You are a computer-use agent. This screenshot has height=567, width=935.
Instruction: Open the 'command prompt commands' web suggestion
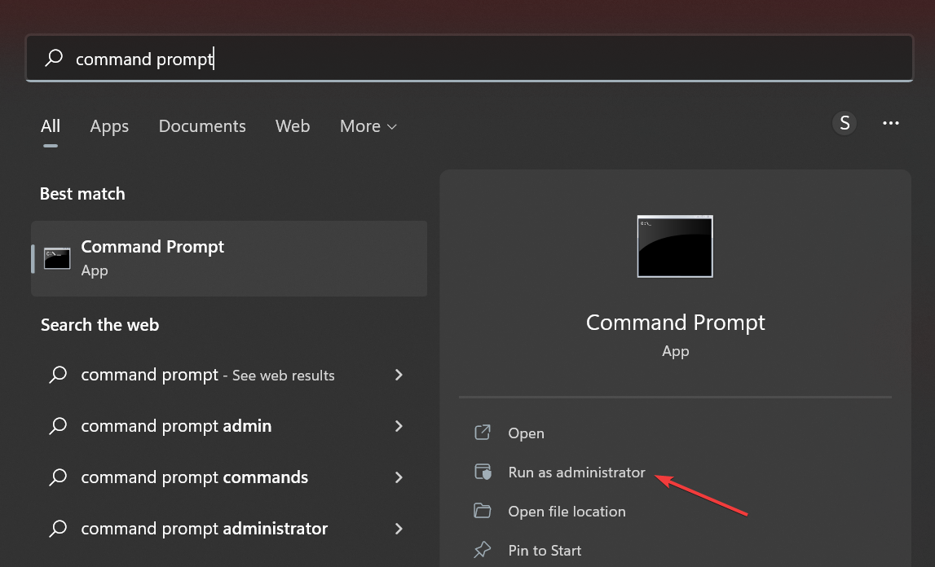coord(229,477)
